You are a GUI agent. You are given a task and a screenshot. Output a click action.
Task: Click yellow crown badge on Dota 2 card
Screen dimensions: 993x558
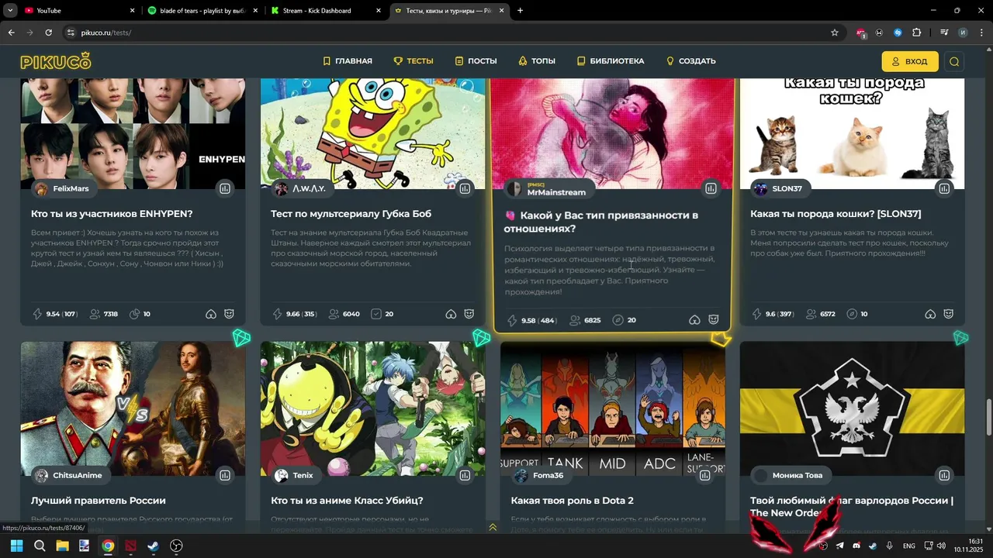721,339
